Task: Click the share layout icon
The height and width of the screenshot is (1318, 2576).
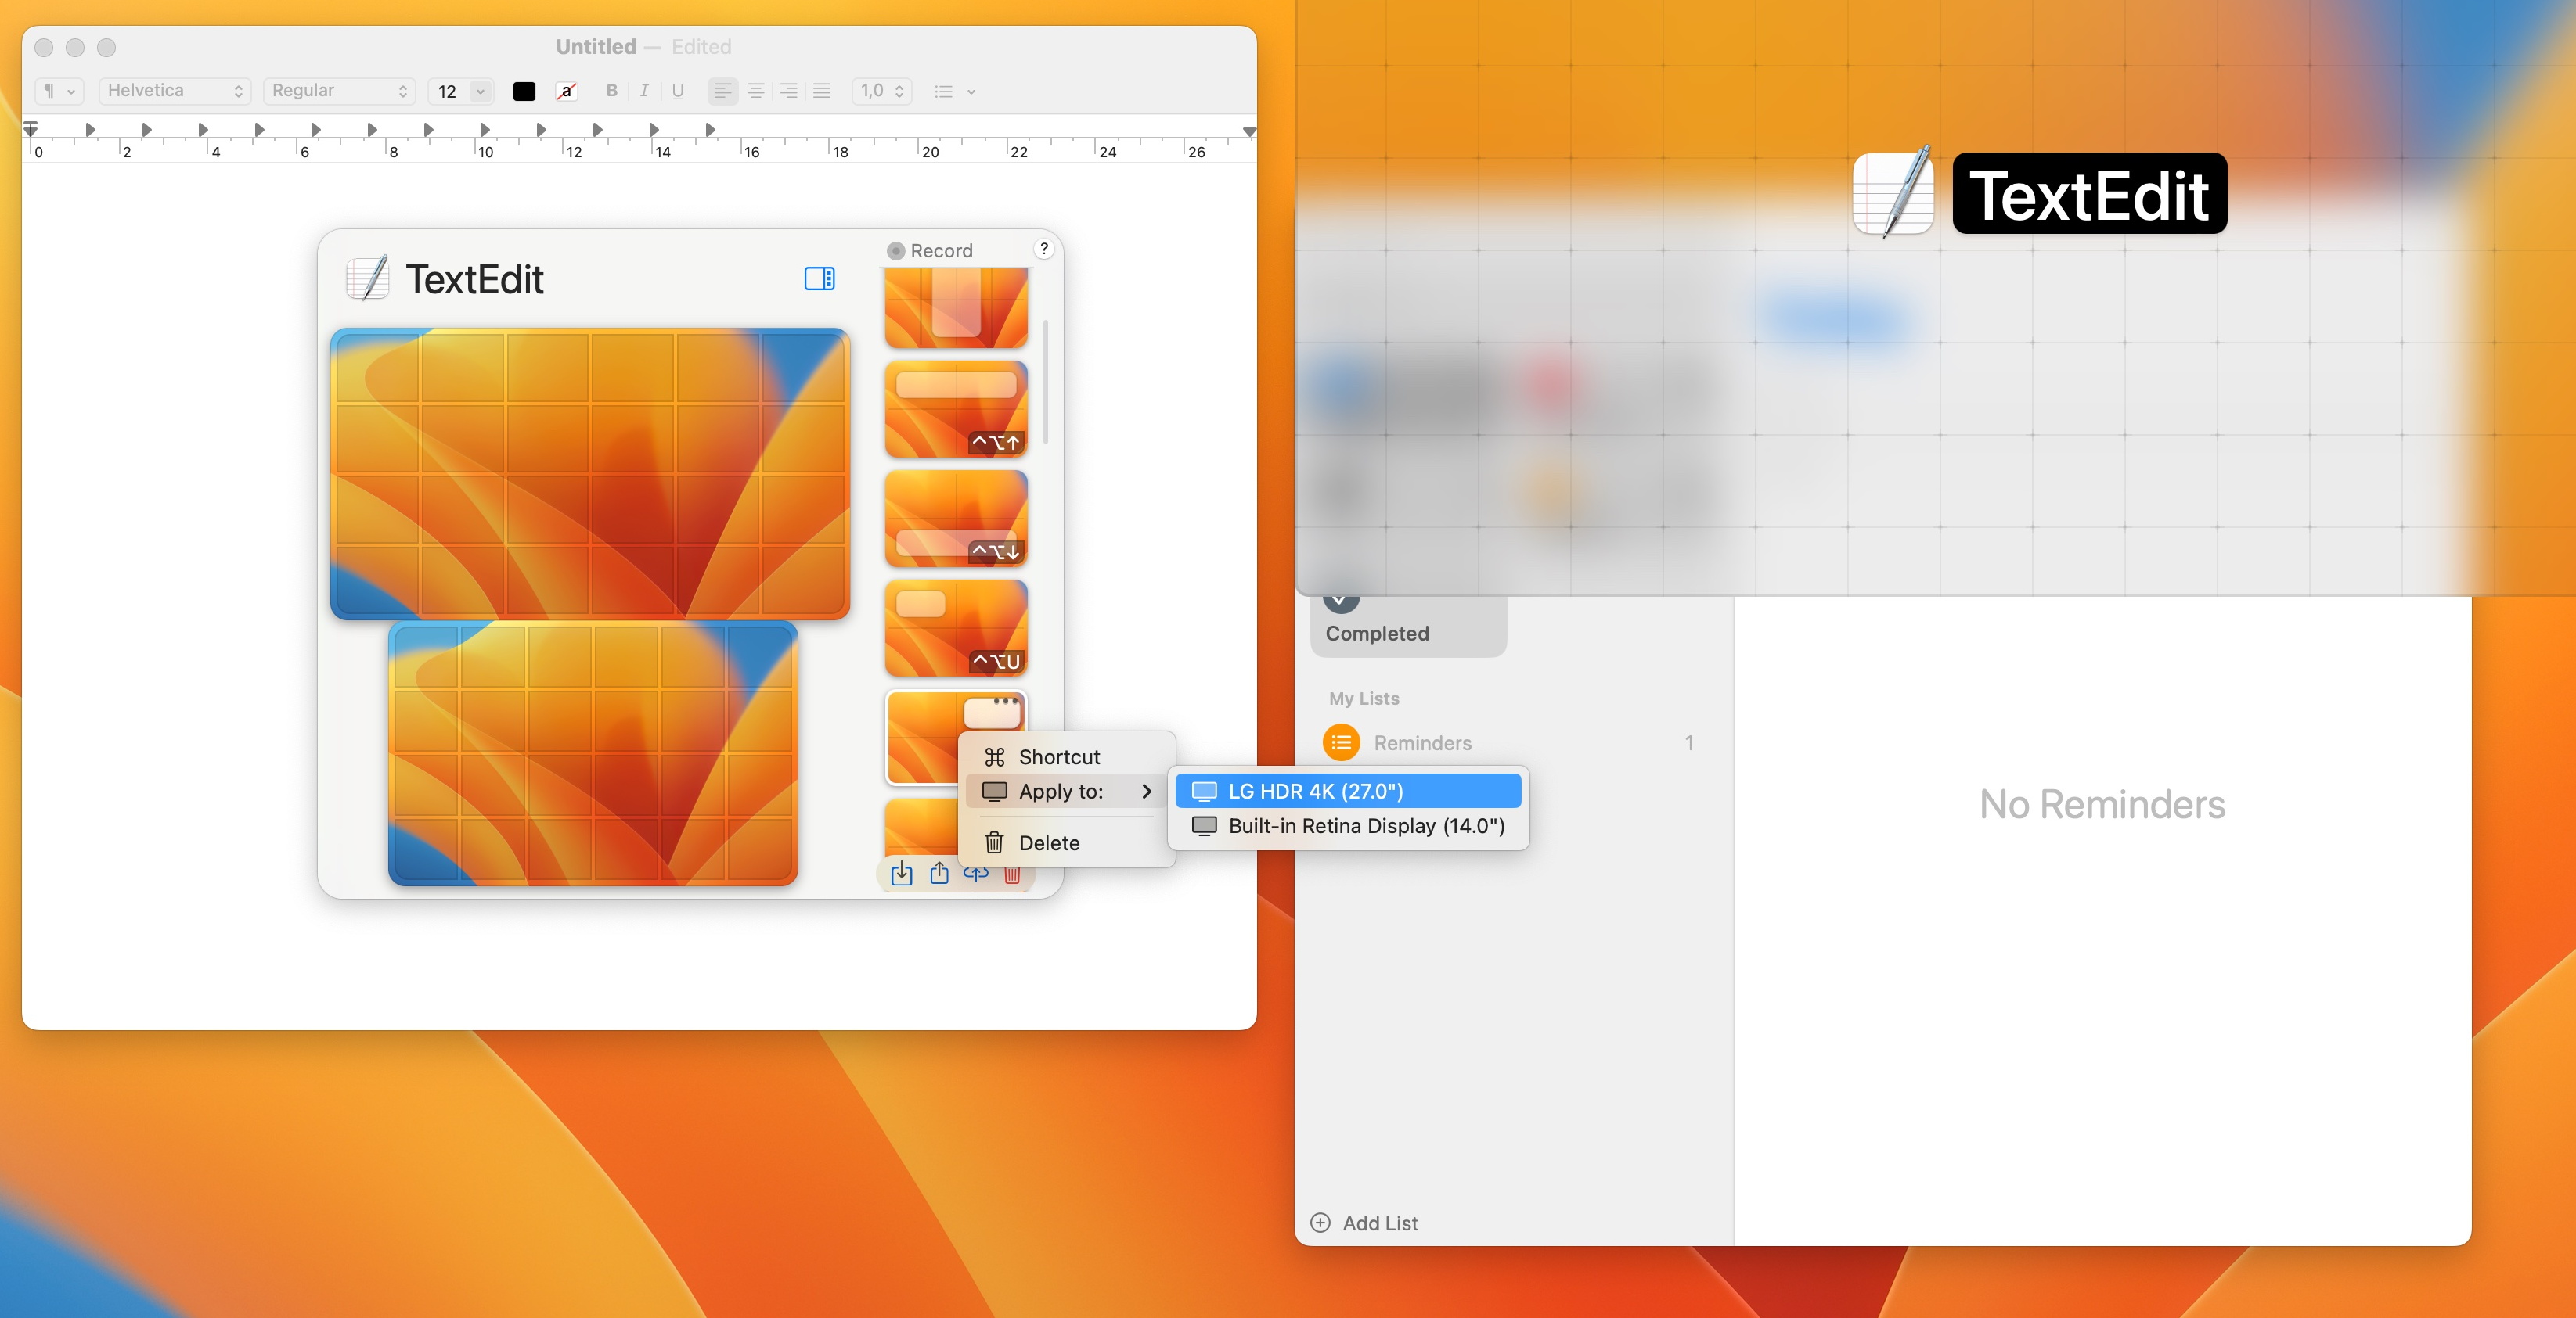Action: tap(938, 874)
